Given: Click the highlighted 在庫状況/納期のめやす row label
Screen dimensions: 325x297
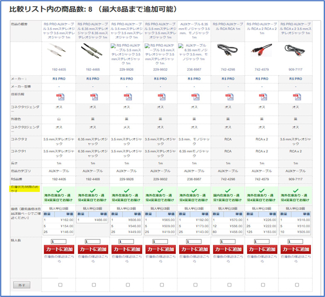Looking at the screenshot, I should coord(25,189).
